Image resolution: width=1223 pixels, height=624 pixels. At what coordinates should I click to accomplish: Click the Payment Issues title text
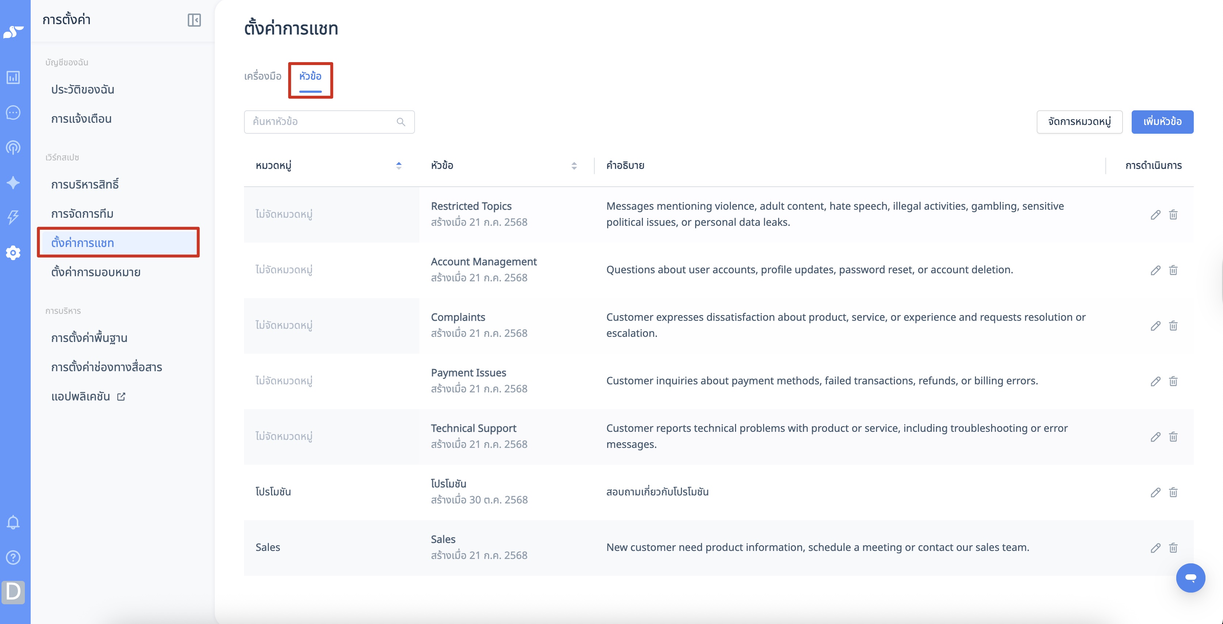[468, 373]
